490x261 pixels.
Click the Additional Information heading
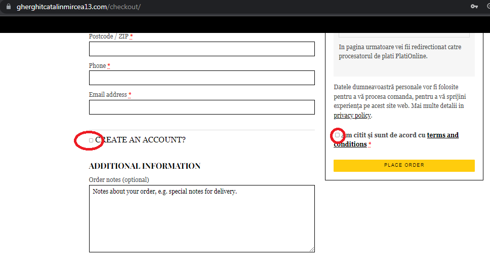click(144, 166)
